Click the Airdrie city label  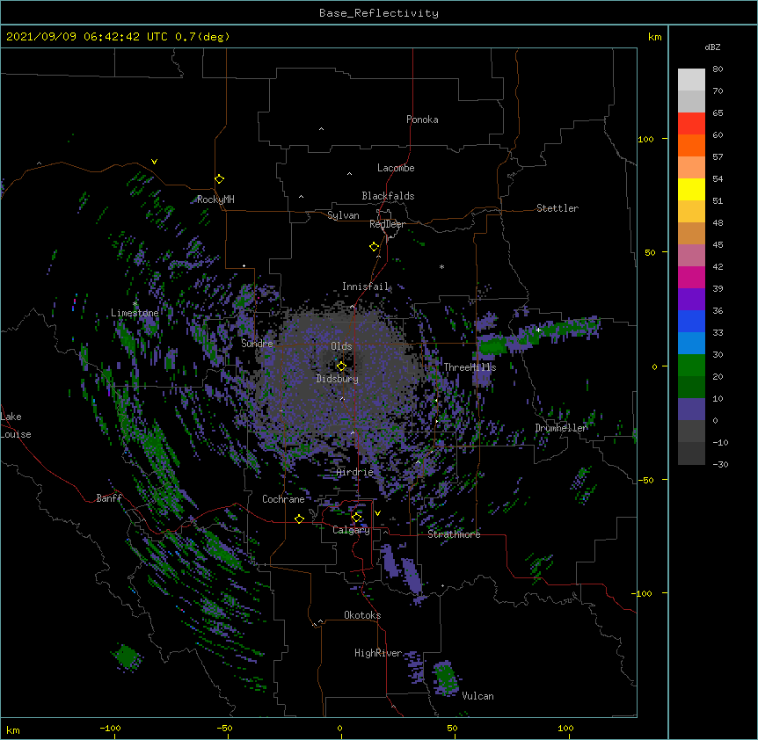355,472
